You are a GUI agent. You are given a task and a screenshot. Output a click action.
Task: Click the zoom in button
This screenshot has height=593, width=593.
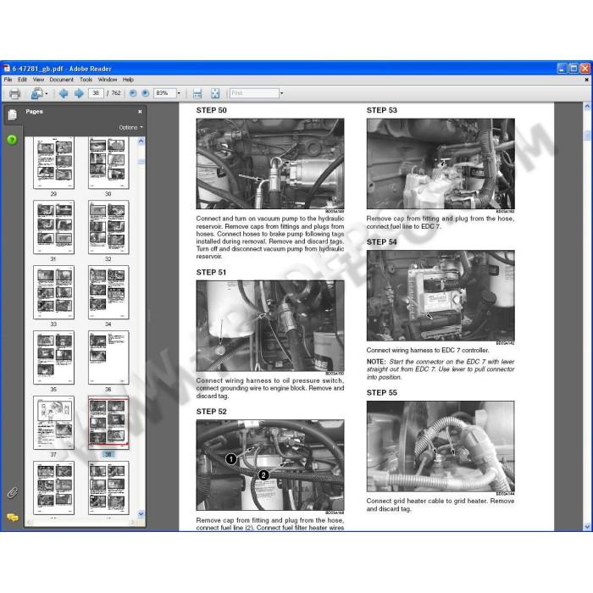click(x=145, y=93)
